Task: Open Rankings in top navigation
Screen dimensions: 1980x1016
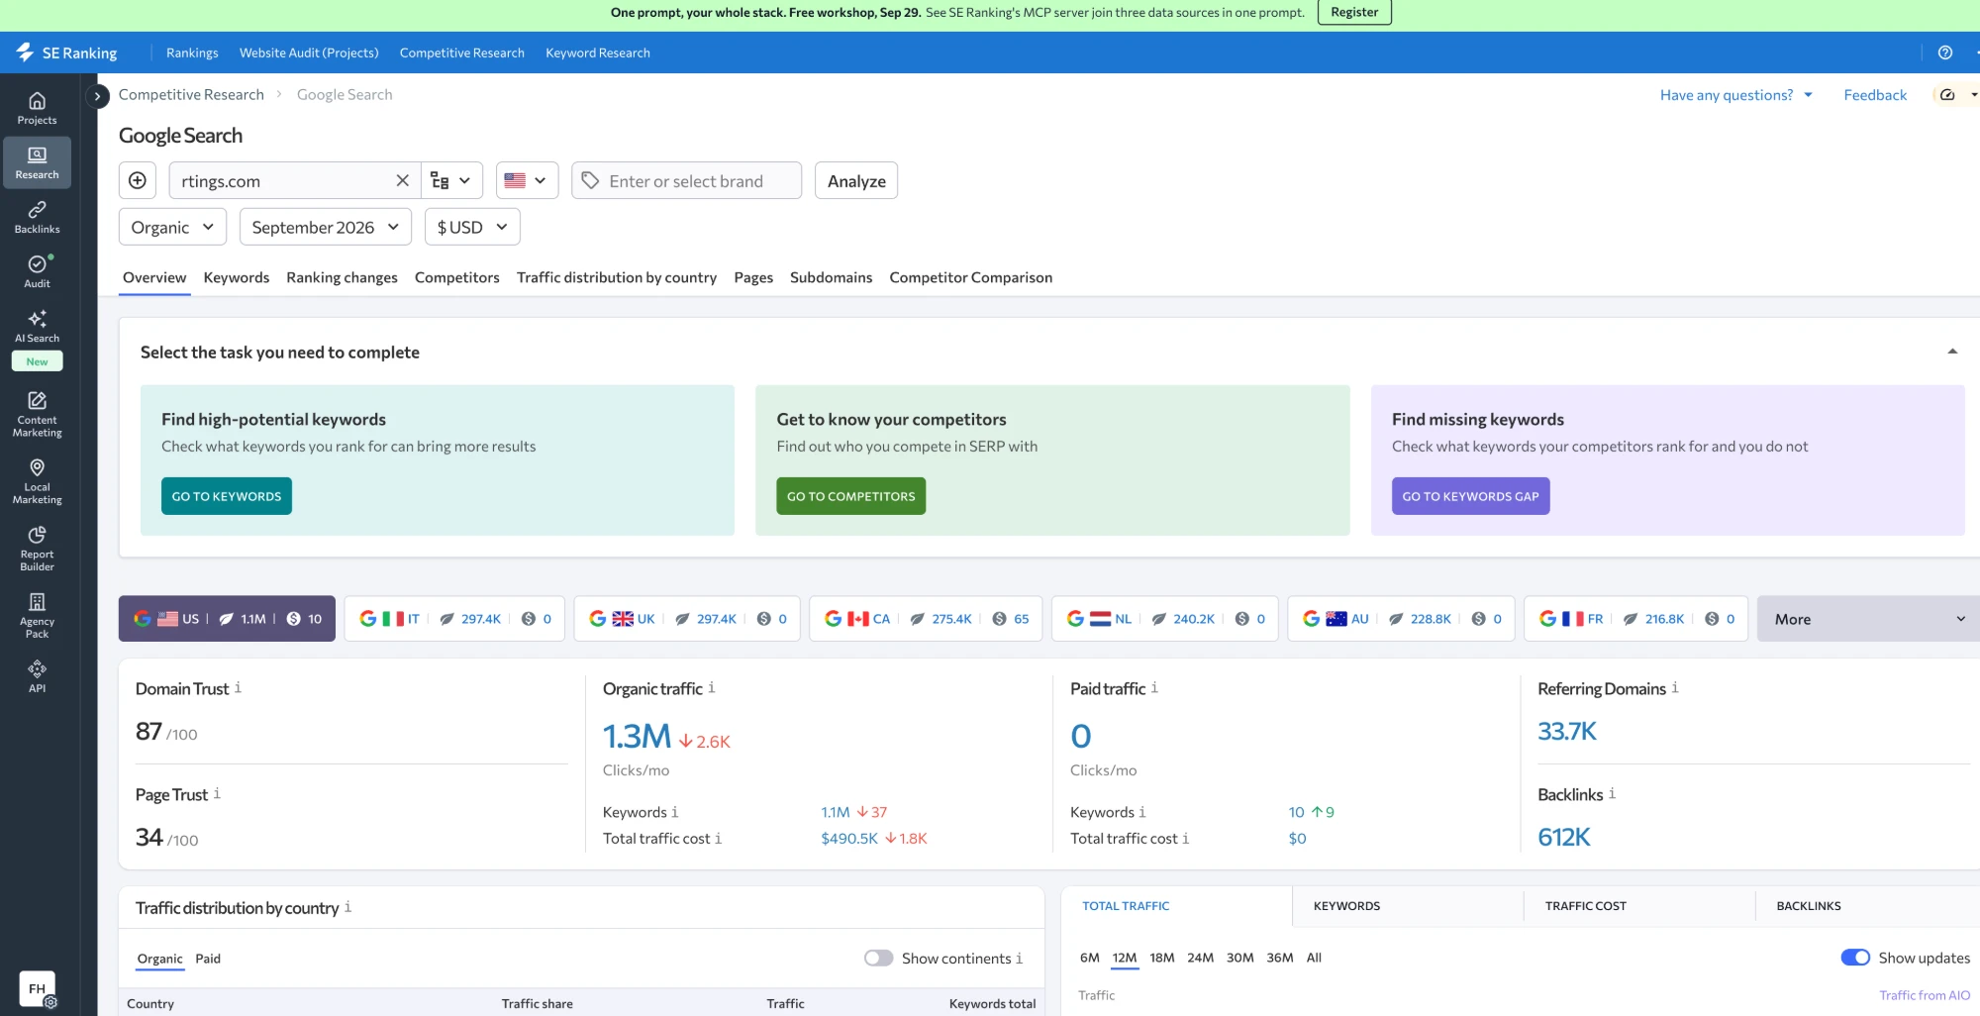Action: tap(192, 52)
